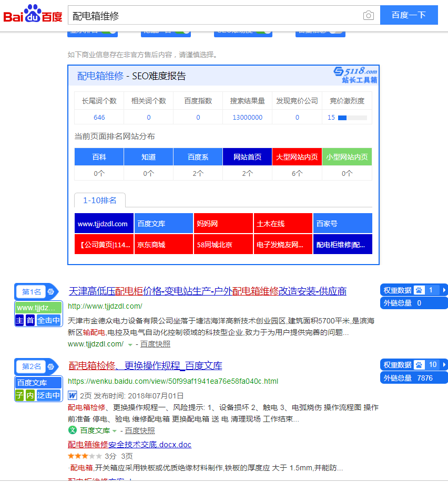Click the 百科 category header
448x484 pixels.
(99, 157)
